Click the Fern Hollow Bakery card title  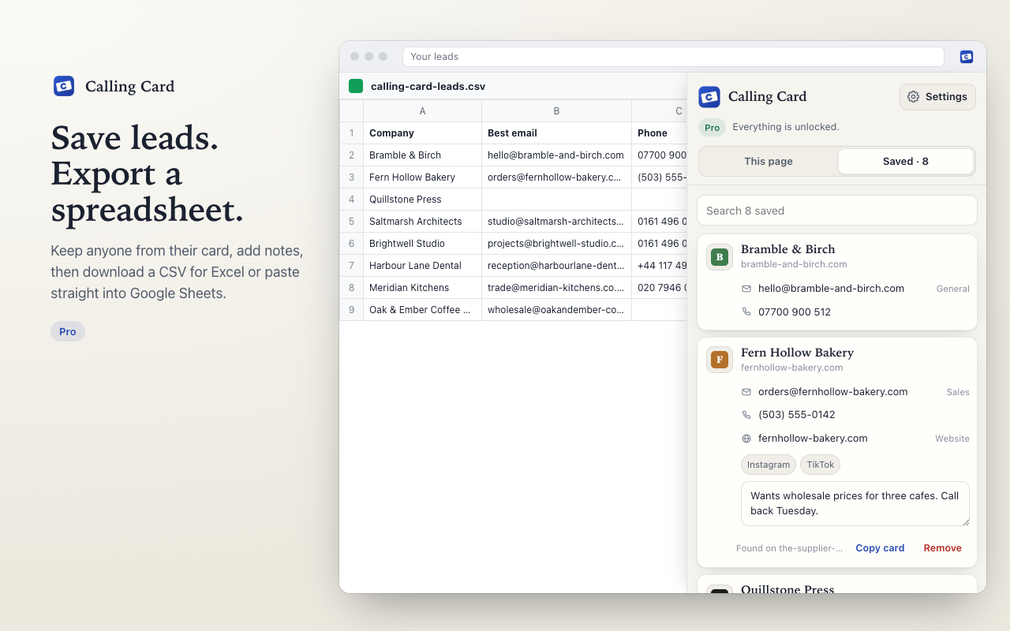797,353
